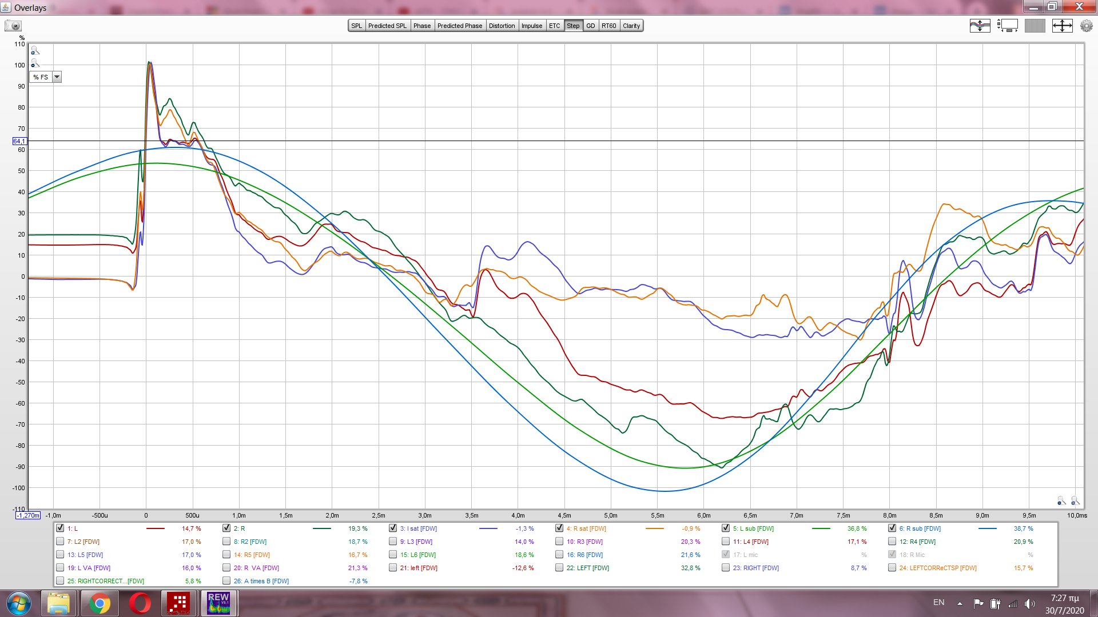1098x617 pixels.
Task: Open the EN language selector
Action: click(x=938, y=603)
